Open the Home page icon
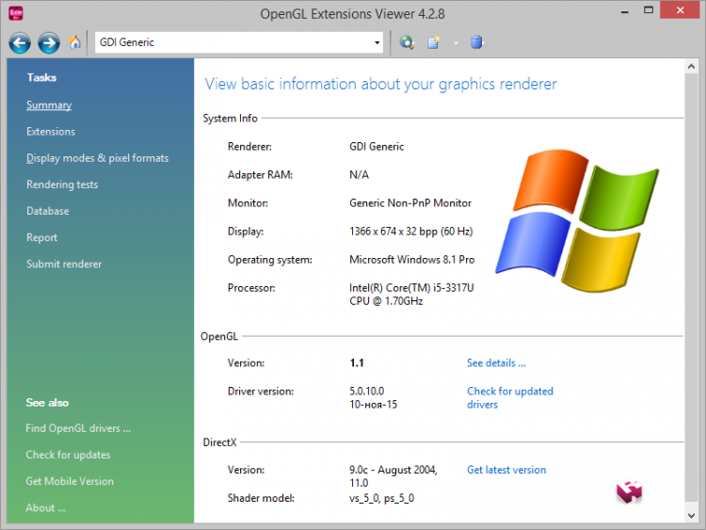Image resolution: width=706 pixels, height=530 pixels. [x=73, y=42]
